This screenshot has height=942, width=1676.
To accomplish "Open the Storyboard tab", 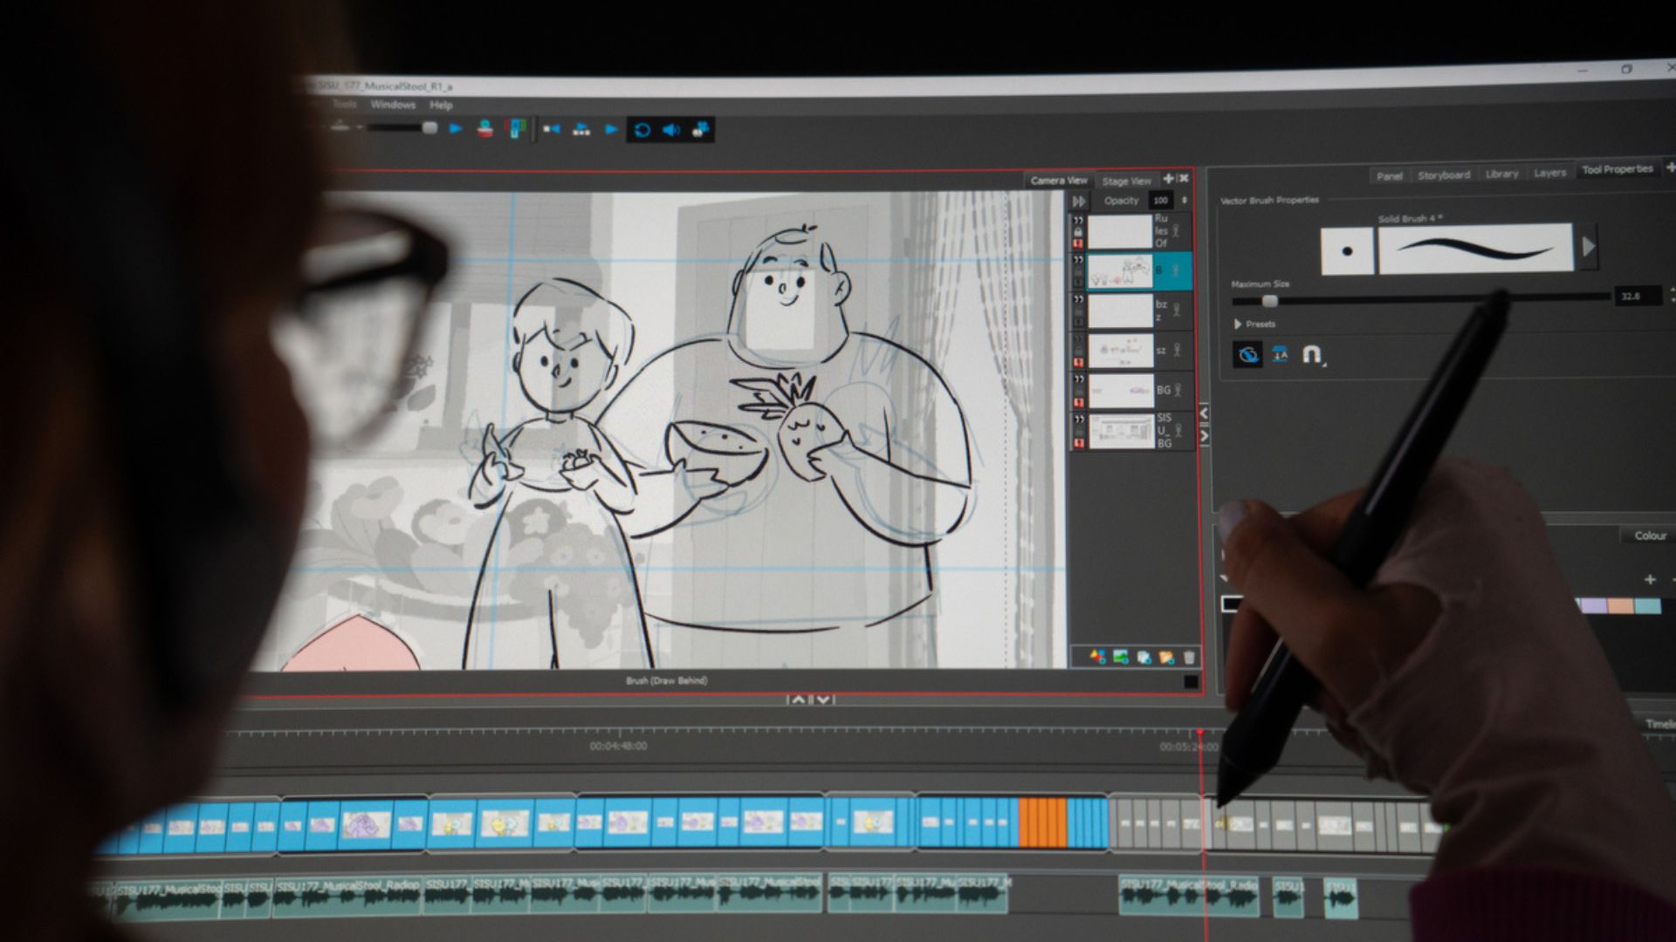I will pyautogui.click(x=1445, y=173).
